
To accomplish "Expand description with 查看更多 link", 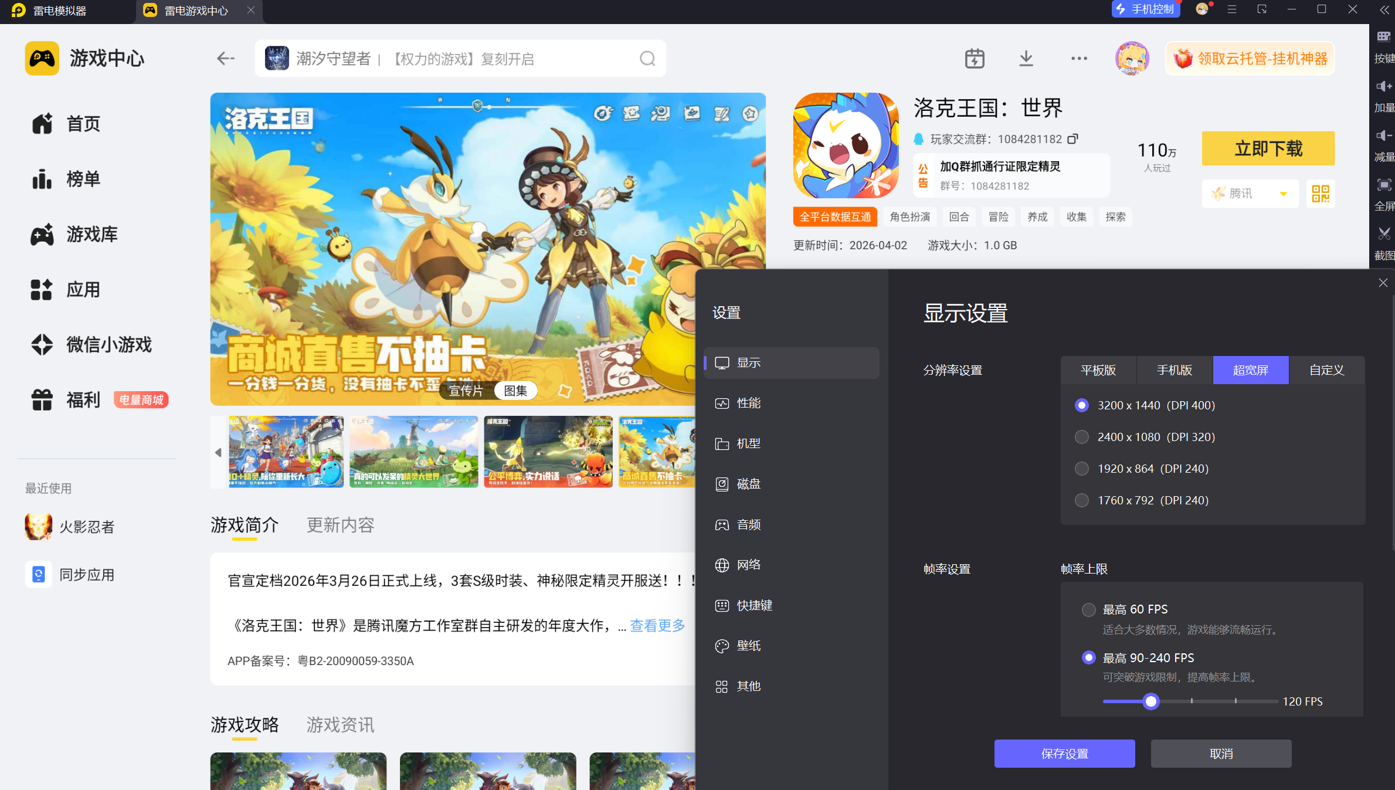I will click(x=657, y=626).
